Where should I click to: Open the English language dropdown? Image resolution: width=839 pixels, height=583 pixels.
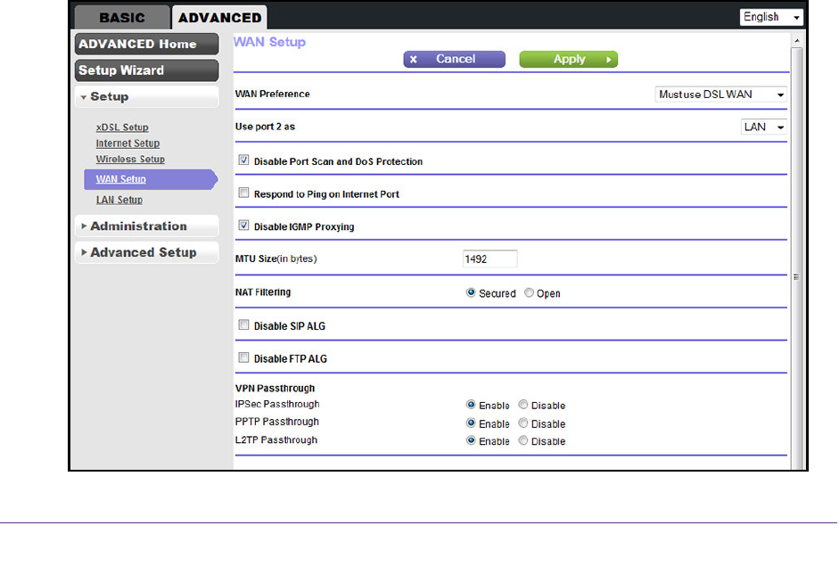coord(770,17)
